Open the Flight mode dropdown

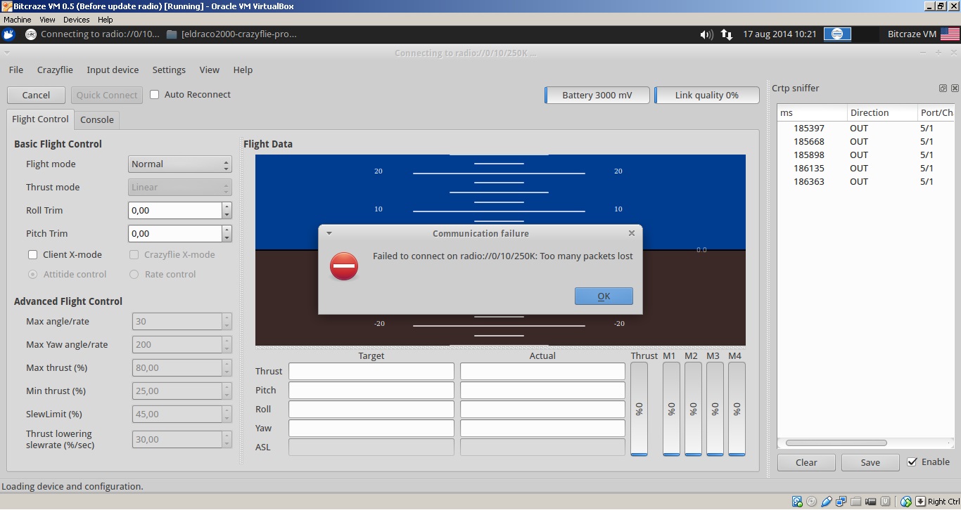(180, 164)
